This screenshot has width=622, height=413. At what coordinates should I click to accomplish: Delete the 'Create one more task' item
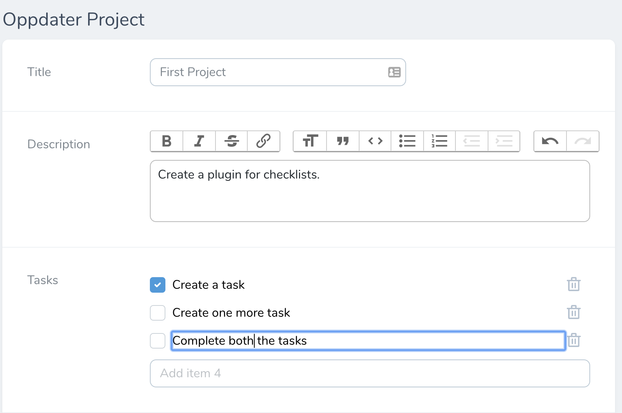point(573,312)
